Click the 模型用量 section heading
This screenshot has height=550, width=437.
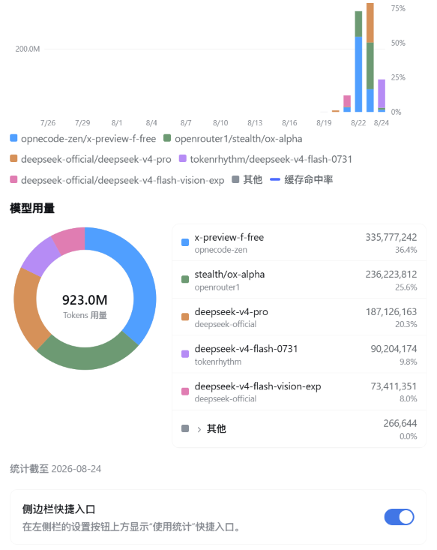pos(32,209)
